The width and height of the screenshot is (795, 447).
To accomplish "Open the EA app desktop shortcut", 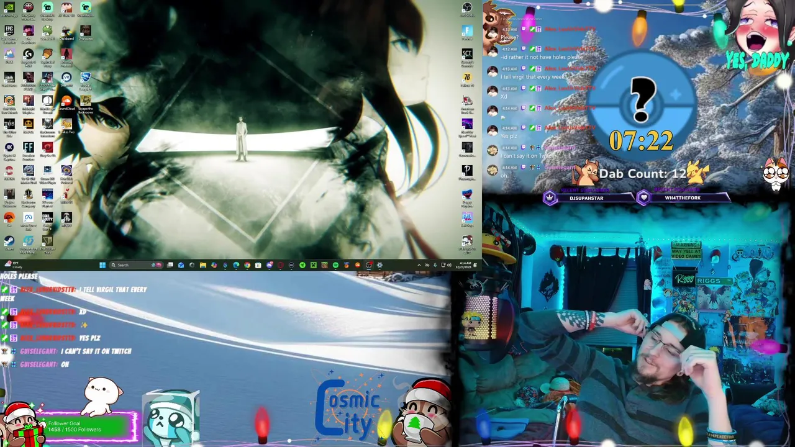I will 9,219.
